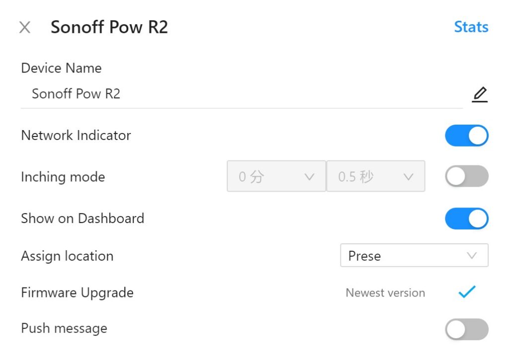Click the Sonoff Pow R2 title heading
The image size is (509, 361).
pos(109,27)
